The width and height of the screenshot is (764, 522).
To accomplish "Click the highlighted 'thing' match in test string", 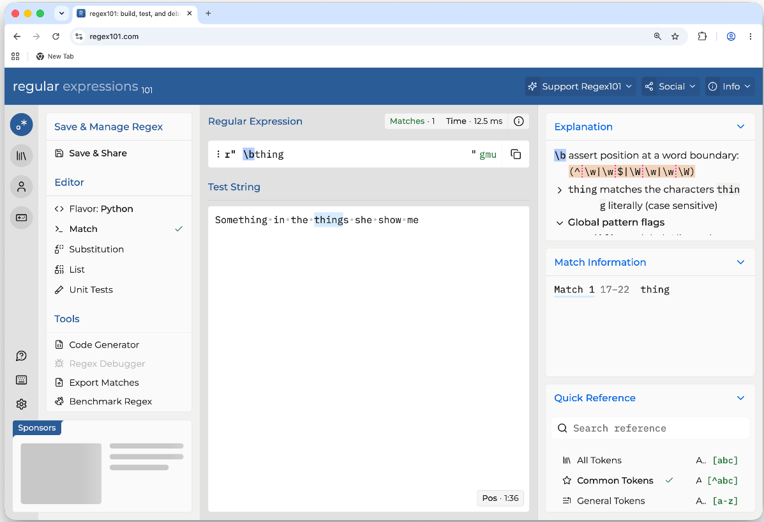I will (329, 220).
